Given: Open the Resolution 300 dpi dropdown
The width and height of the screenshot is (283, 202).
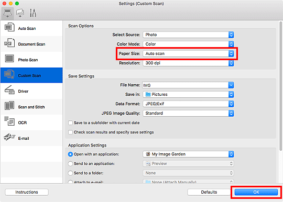Looking at the screenshot, I should click(188, 63).
